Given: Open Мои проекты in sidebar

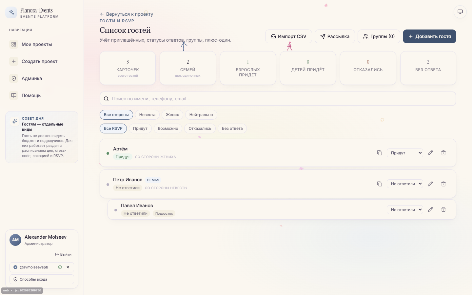Looking at the screenshot, I should [x=42, y=44].
